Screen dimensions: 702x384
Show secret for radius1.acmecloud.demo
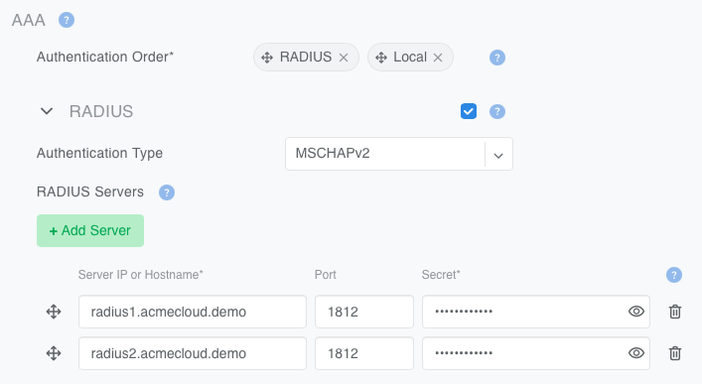coord(636,311)
